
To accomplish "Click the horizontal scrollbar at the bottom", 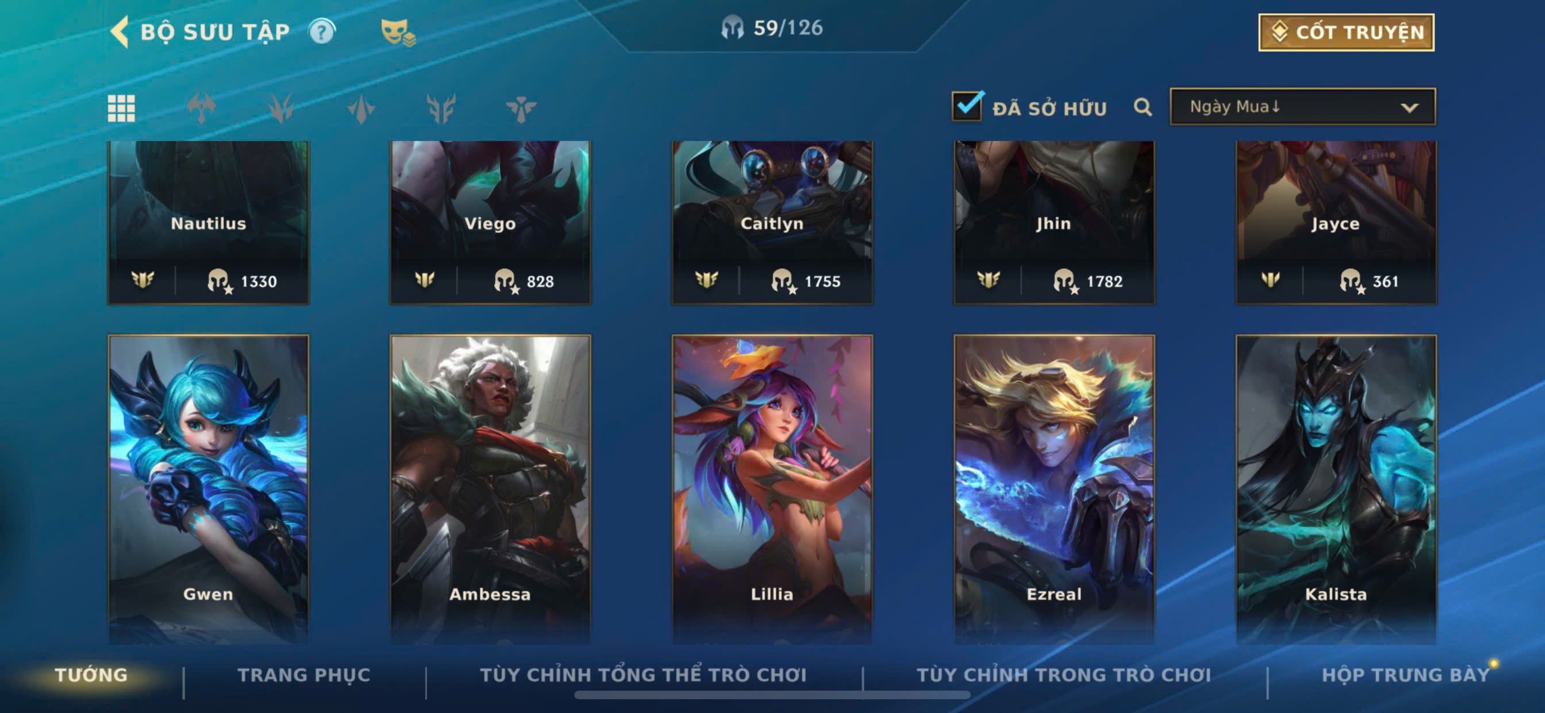I will tap(772, 695).
